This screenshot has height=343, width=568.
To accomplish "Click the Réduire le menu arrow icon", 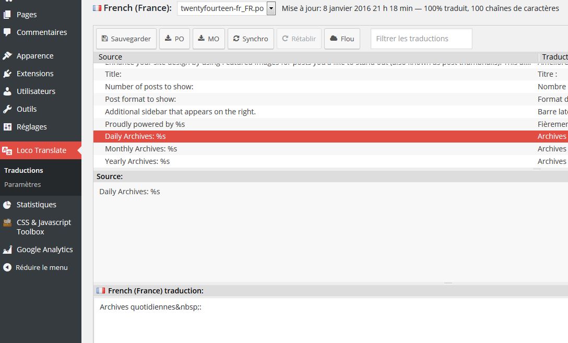I will coord(7,267).
